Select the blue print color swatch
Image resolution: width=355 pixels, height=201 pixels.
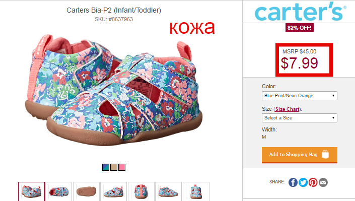click(106, 167)
